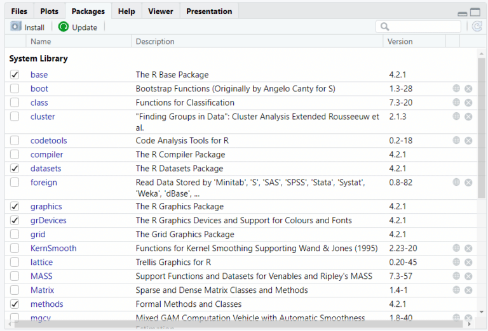
Task: Enable the boot package checkbox
Action: [15, 89]
